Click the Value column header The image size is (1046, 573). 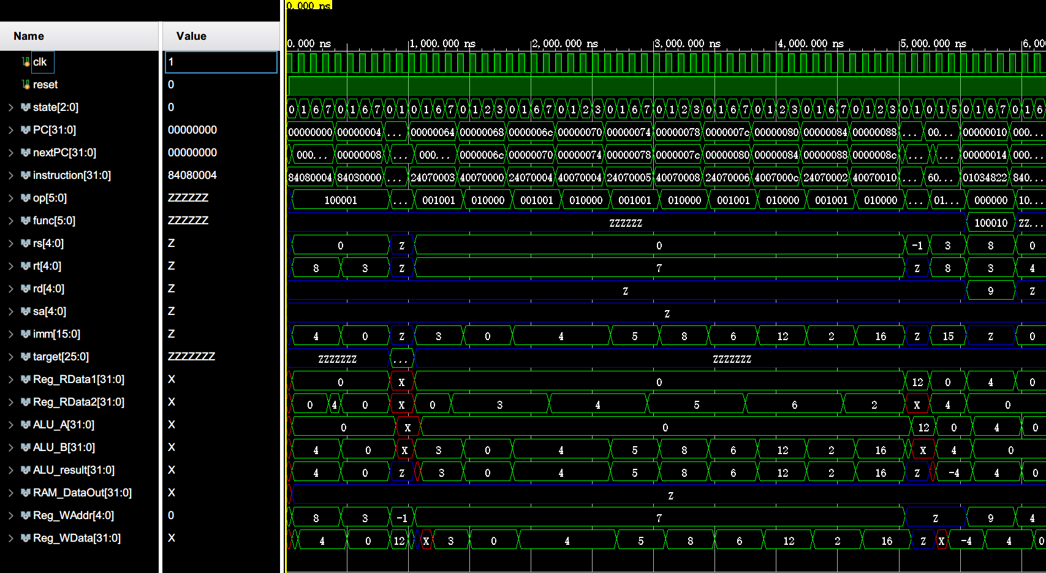[x=221, y=36]
